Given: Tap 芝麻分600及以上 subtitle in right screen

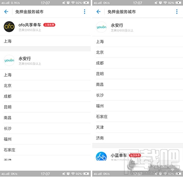Looking at the screenshot, I should tap(122, 31).
